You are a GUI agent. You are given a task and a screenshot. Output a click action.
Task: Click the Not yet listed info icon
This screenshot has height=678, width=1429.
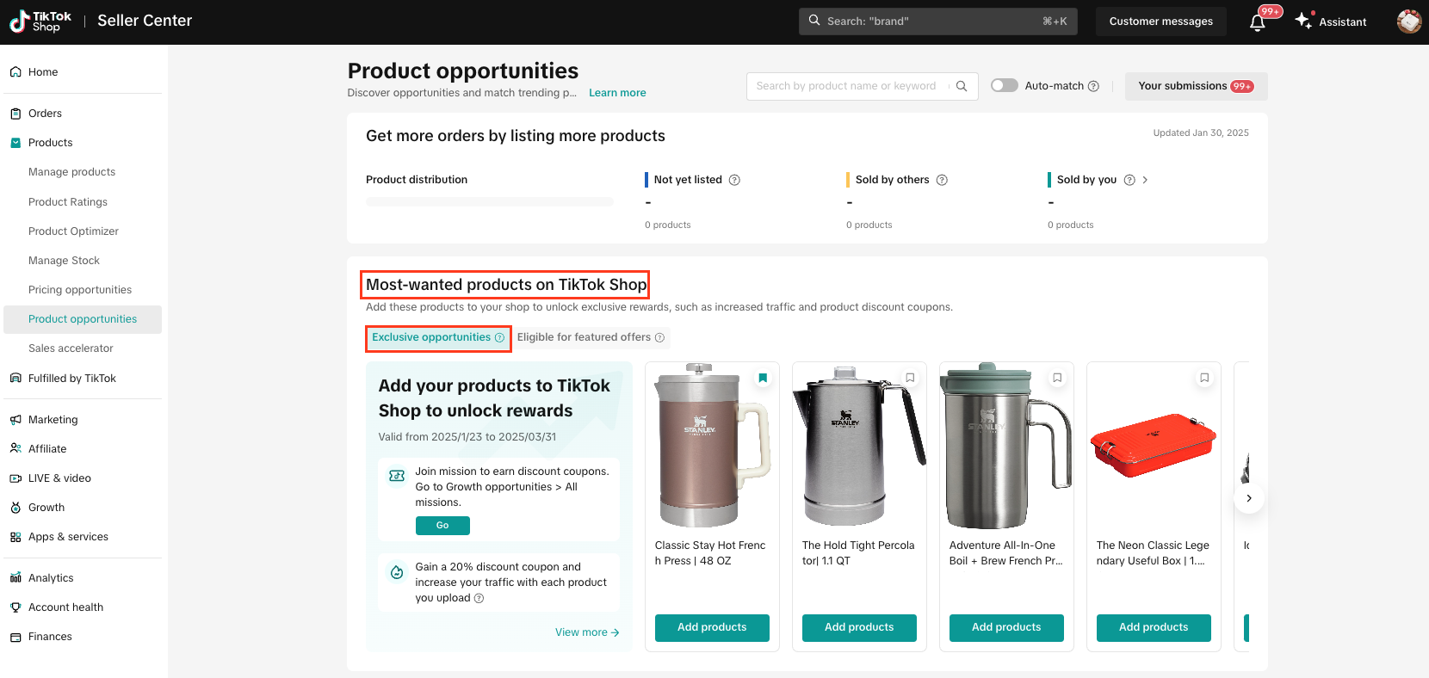734,180
